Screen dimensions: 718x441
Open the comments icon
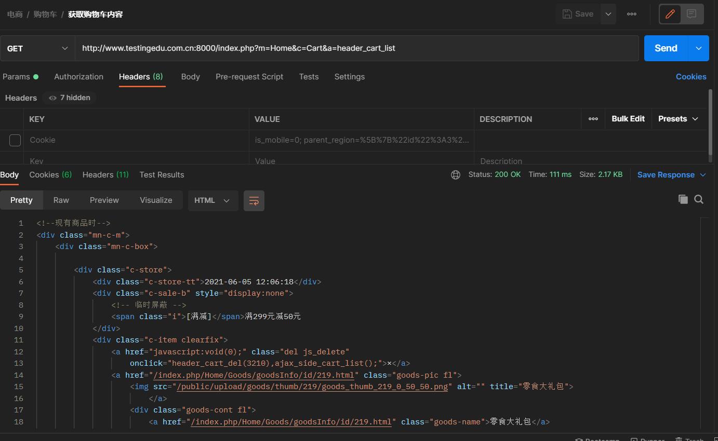(x=692, y=14)
